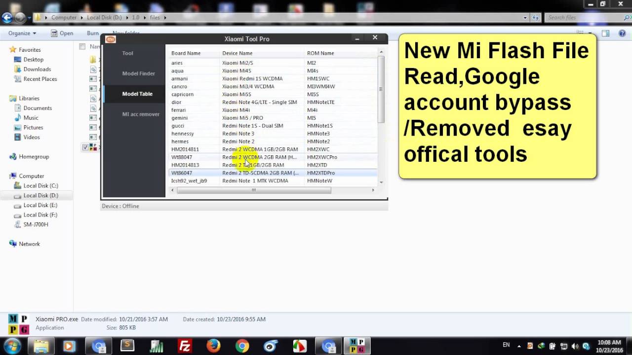The width and height of the screenshot is (632, 355).
Task: Click the table's scroll down arrow
Action: coord(381,182)
